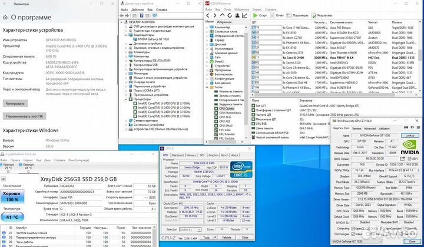This screenshot has height=247, width=424.
Task: Select disk D: status icon in CrystalDiskInfo
Action: [2, 165]
